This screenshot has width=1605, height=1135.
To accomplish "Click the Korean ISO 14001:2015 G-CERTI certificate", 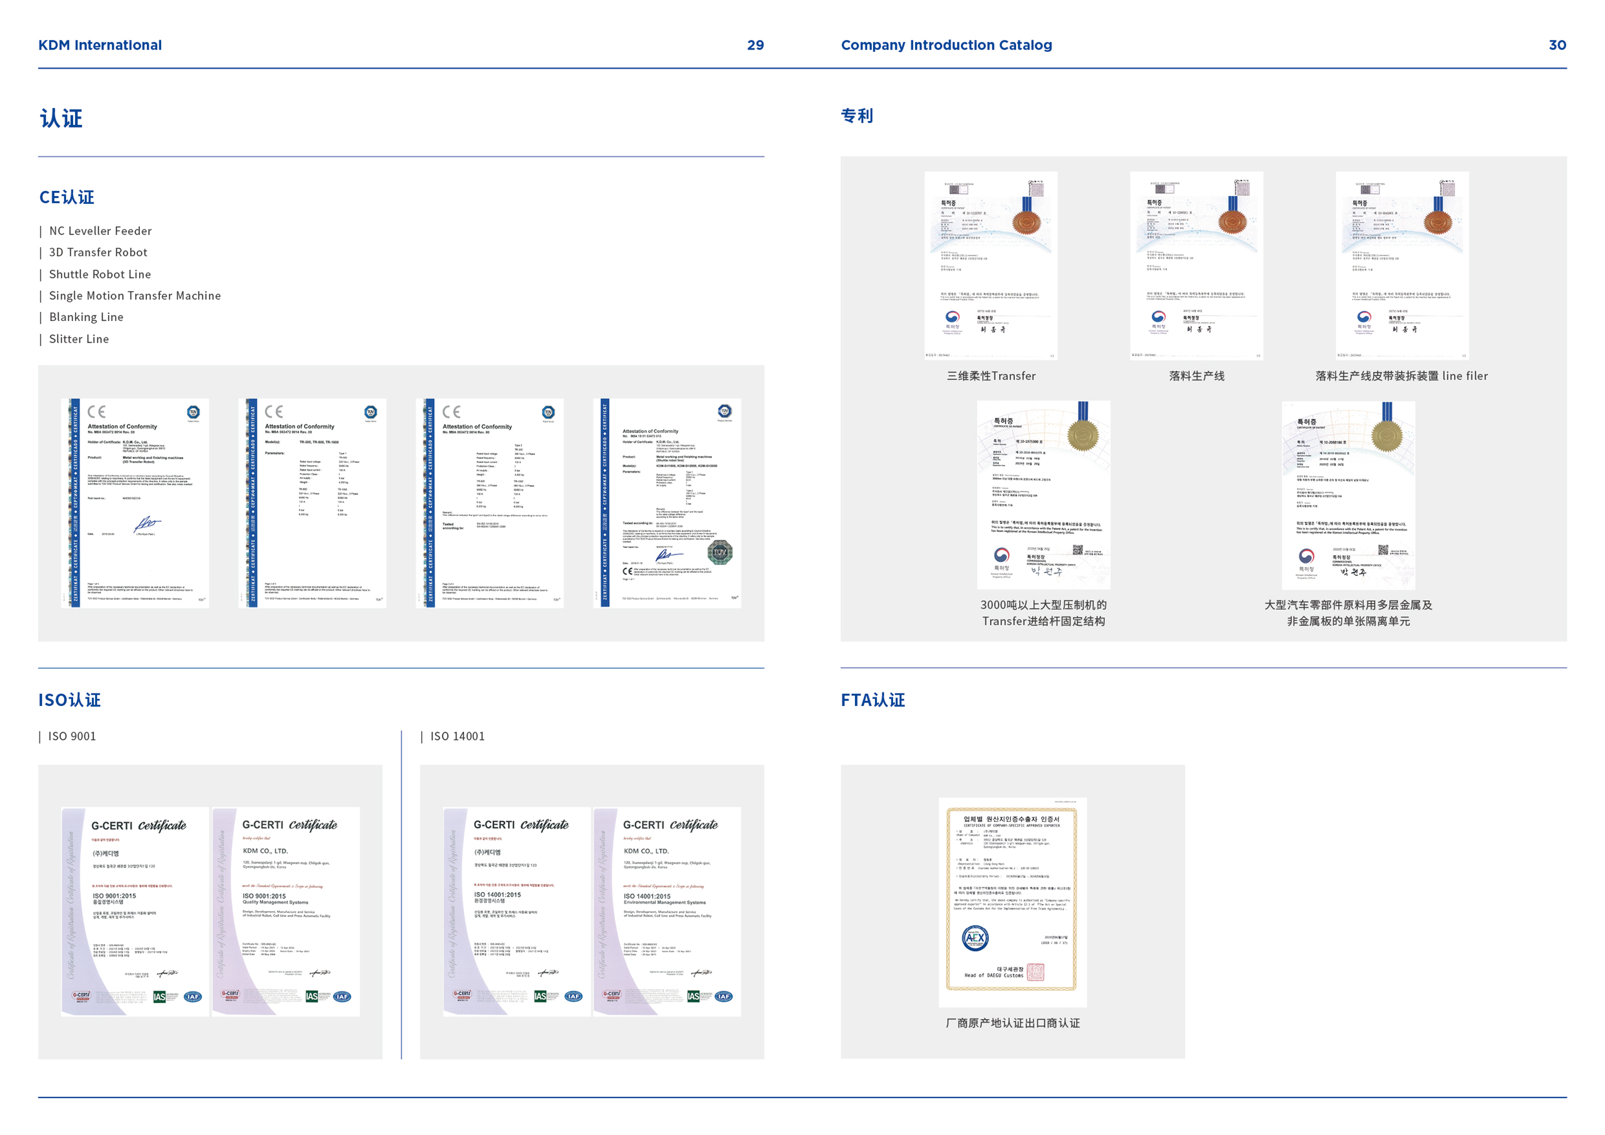I will point(516,911).
